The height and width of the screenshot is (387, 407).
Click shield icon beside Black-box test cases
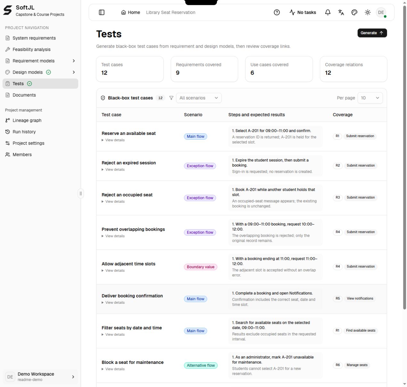103,98
